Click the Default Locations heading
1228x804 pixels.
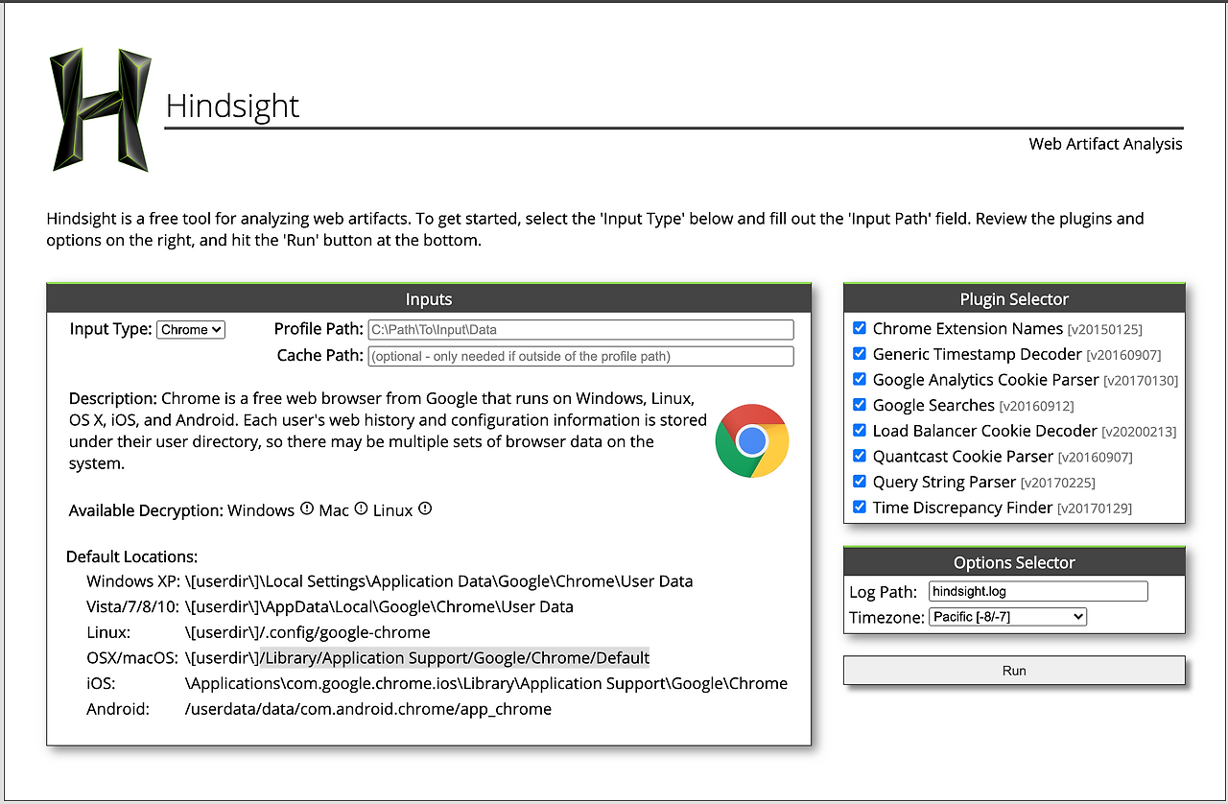click(132, 556)
